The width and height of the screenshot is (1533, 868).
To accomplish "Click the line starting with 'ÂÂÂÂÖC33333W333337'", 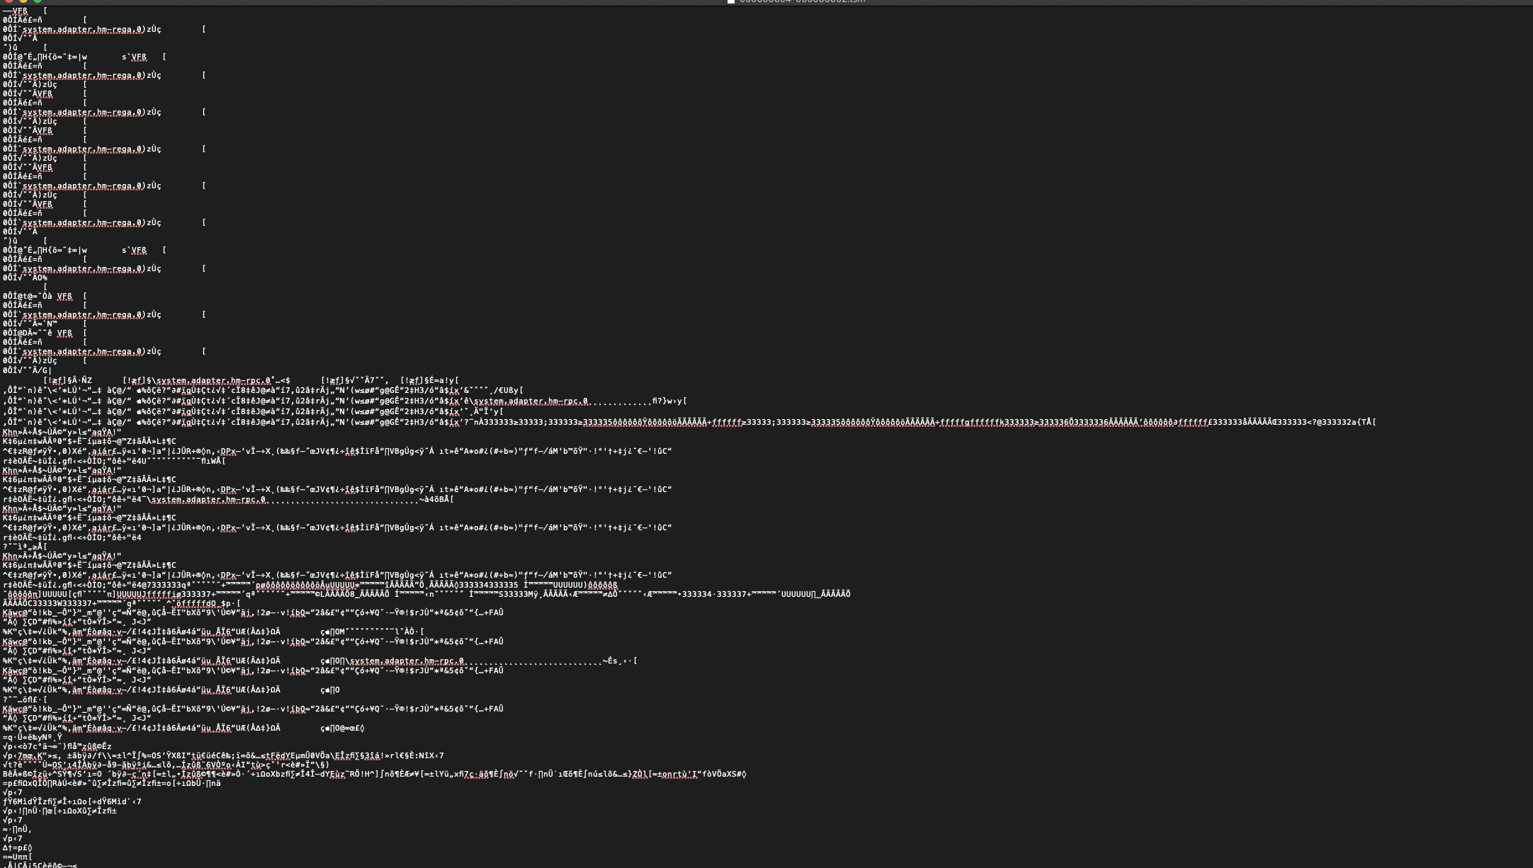I will 122,603.
